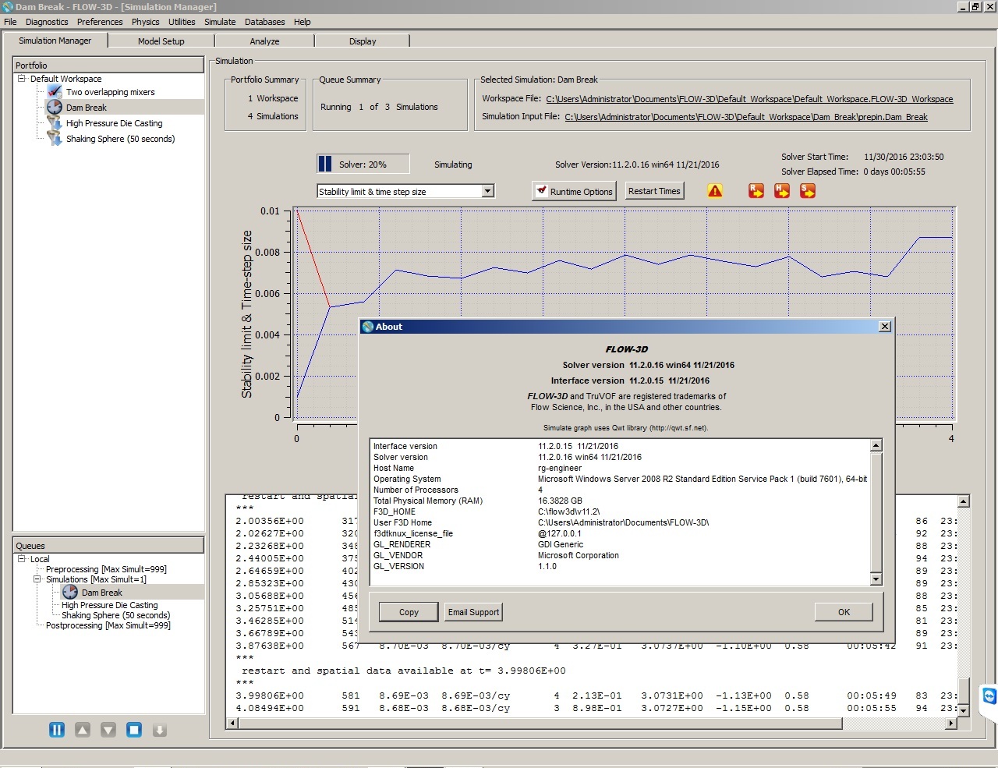Viewport: 998px width, 768px height.
Task: Click the Operating System row in About
Action: tap(619, 479)
